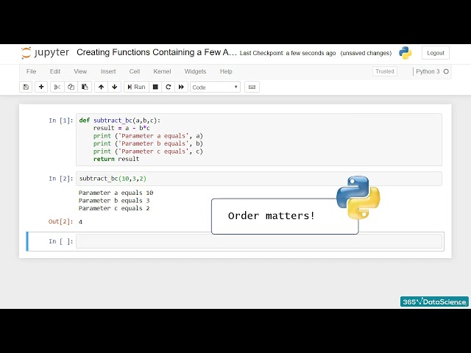Click the In [1]: prompt
471x353 pixels.
click(x=61, y=121)
